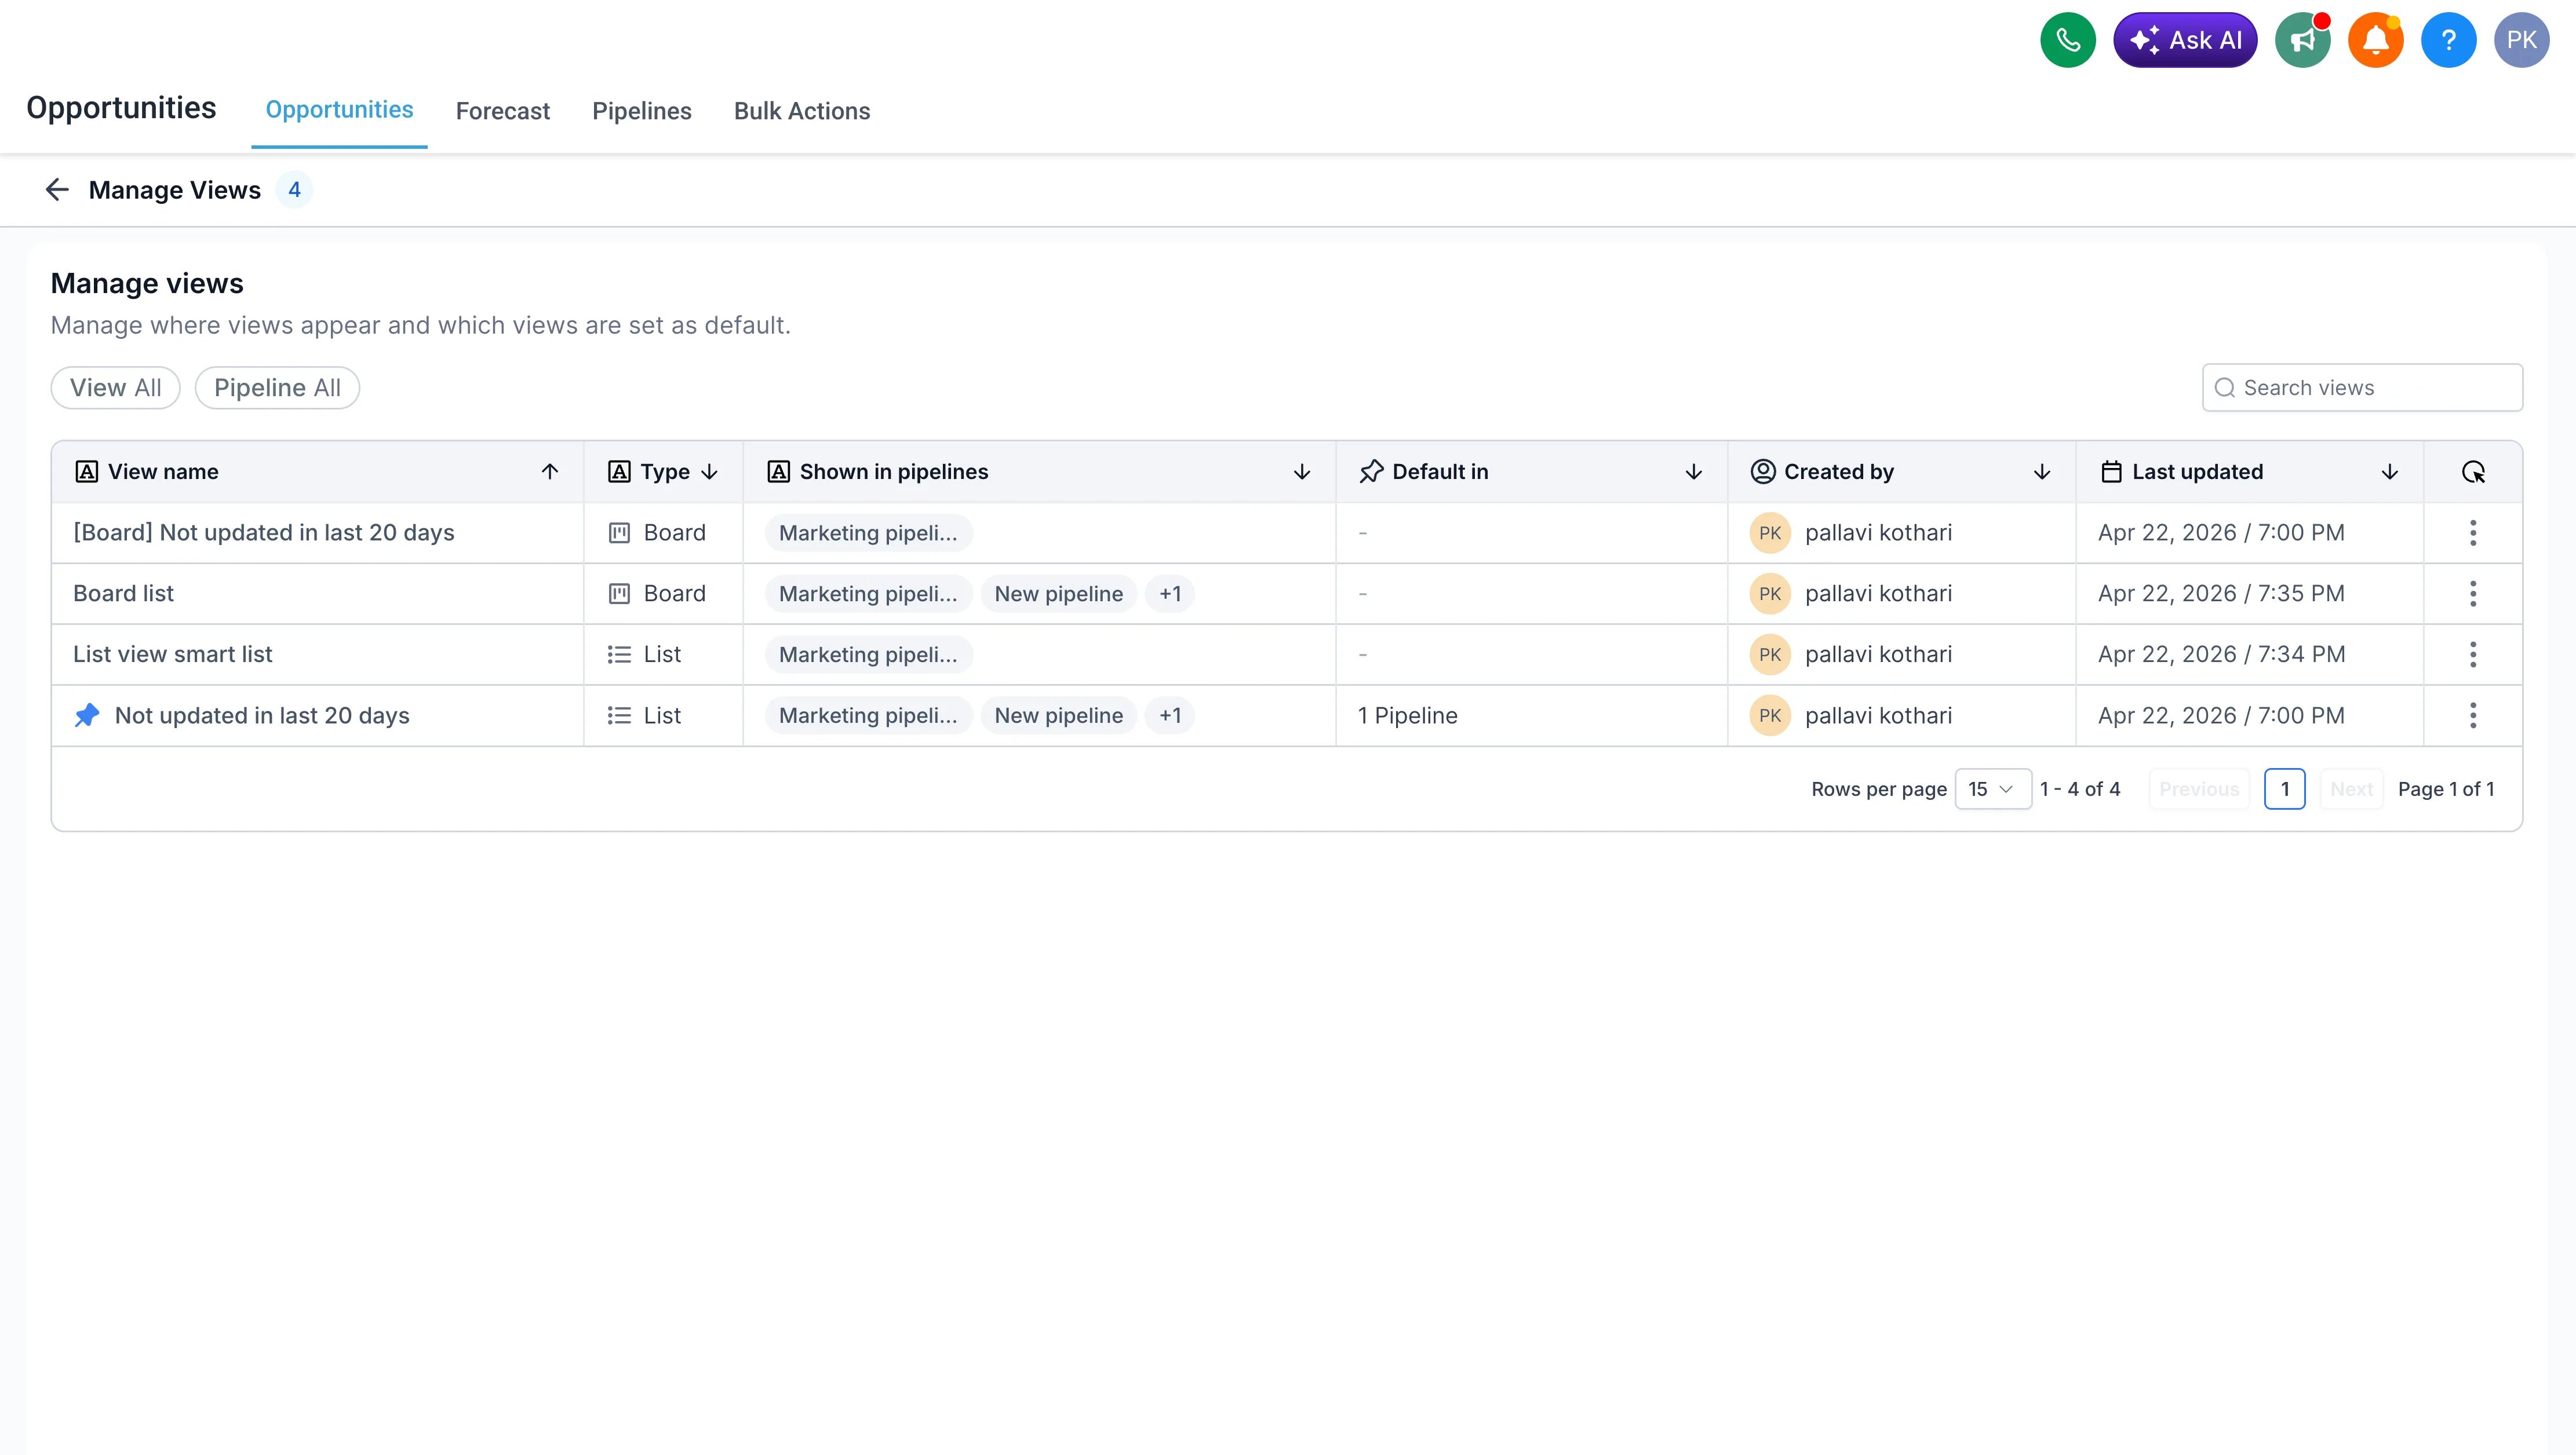Toggle descending sort on Last updated column
This screenshot has height=1455, width=2576.
(x=2390, y=471)
